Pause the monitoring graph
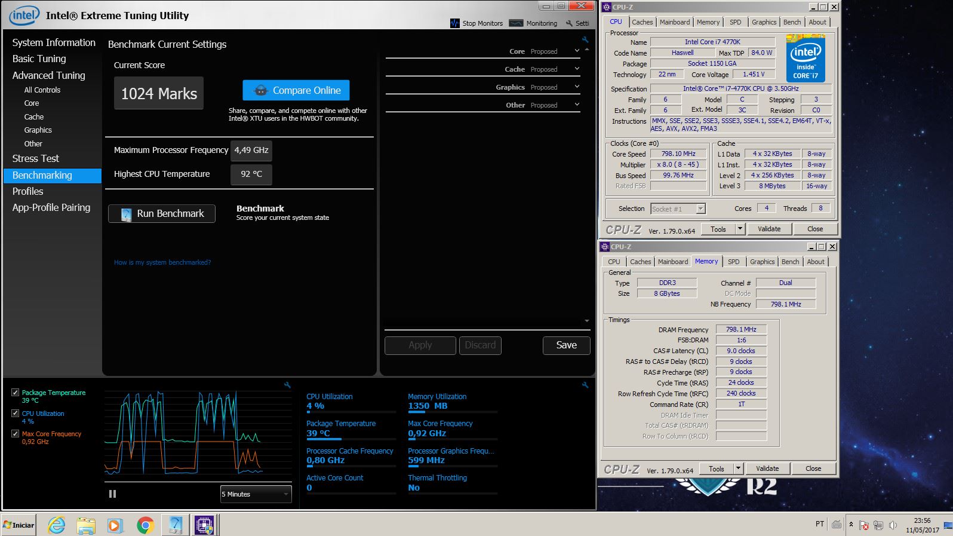 (112, 494)
